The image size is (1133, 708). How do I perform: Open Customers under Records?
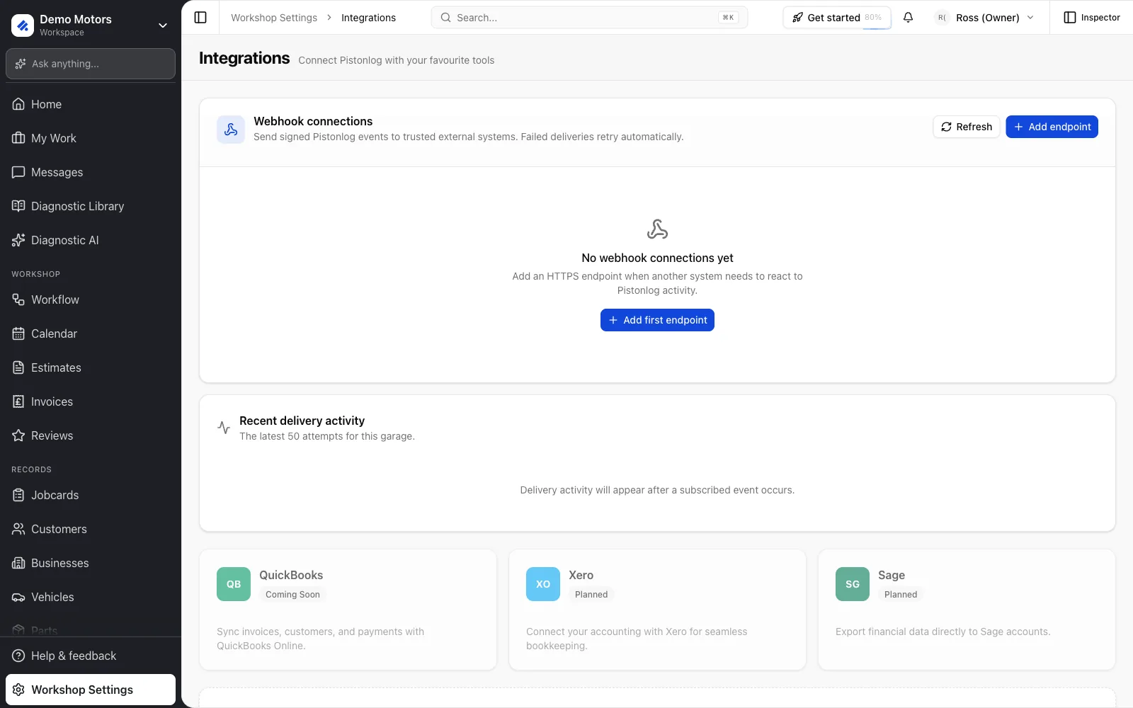pos(91,529)
